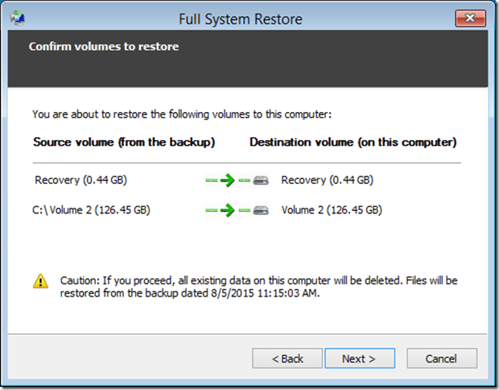499x390 pixels.
Task: Select the destination Recovery (0.44 GB) volume
Action: (327, 180)
